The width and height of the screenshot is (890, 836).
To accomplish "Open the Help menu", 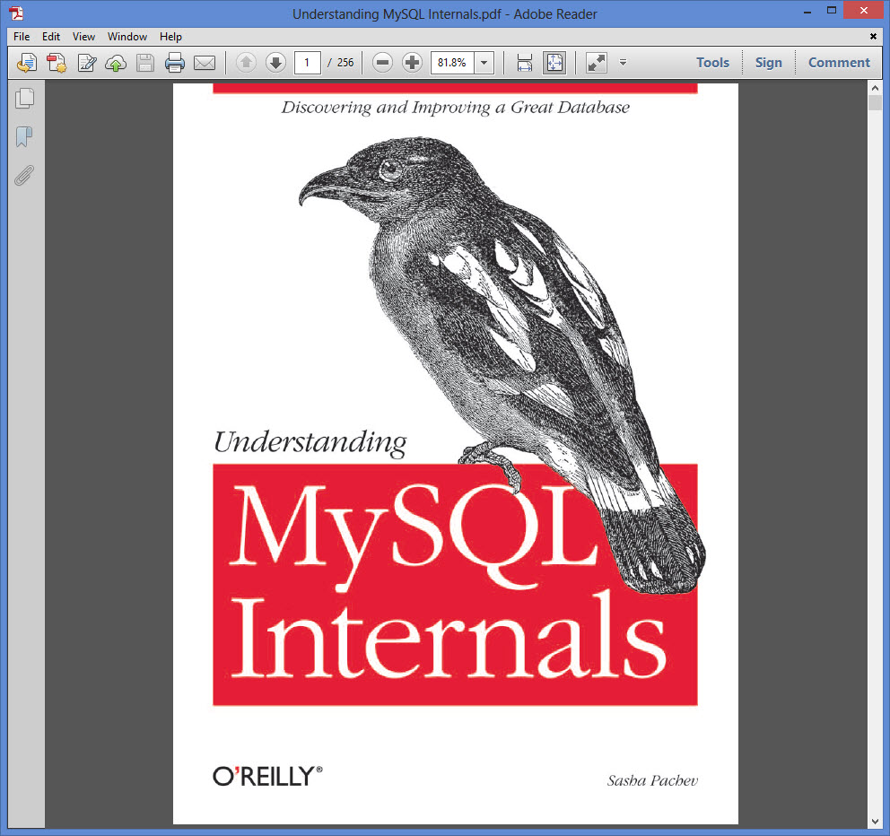I will point(170,36).
